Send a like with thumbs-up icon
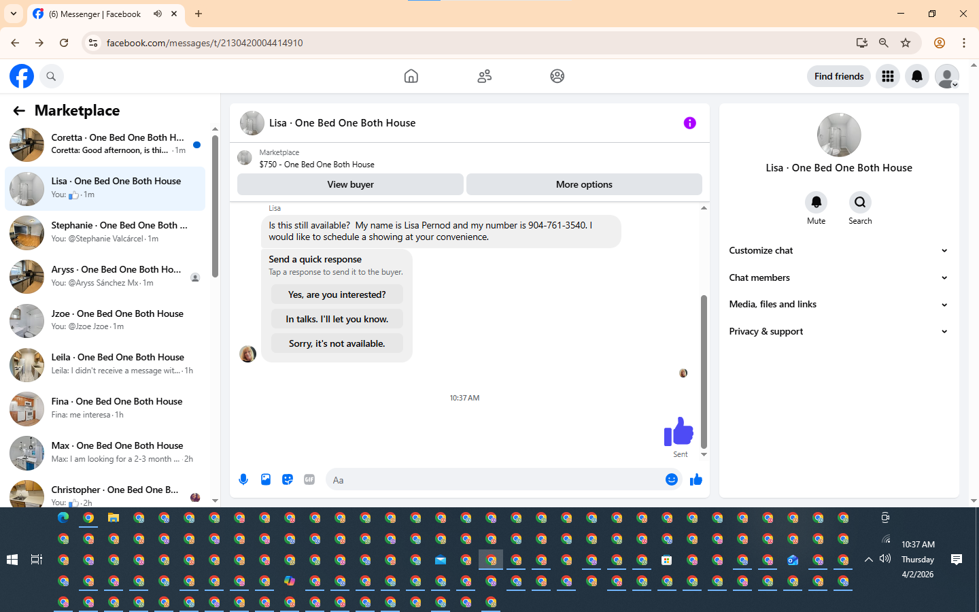 tap(696, 479)
